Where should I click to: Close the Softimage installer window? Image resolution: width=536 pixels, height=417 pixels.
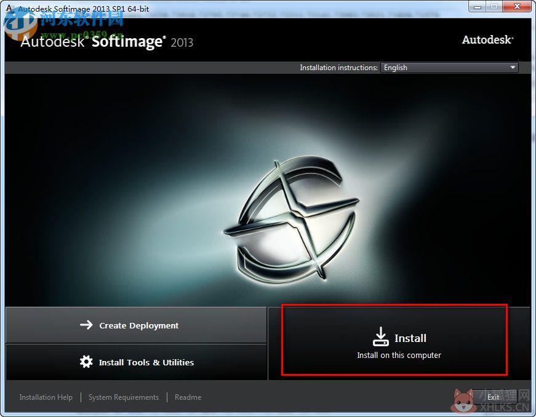click(517, 7)
